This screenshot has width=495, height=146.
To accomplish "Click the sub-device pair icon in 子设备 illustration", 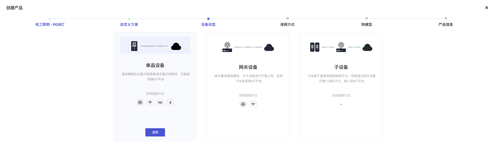I will click(315, 47).
